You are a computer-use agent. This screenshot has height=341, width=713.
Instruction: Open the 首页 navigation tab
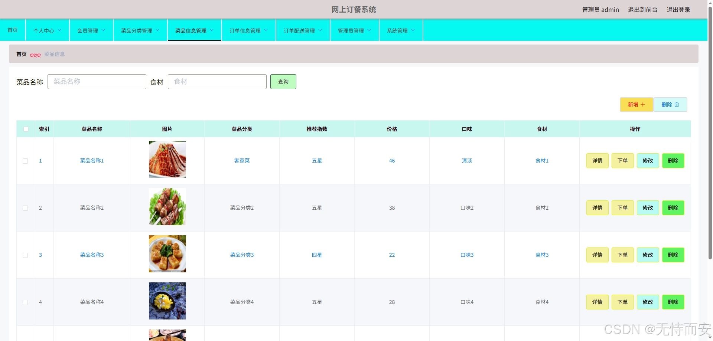[x=13, y=30]
